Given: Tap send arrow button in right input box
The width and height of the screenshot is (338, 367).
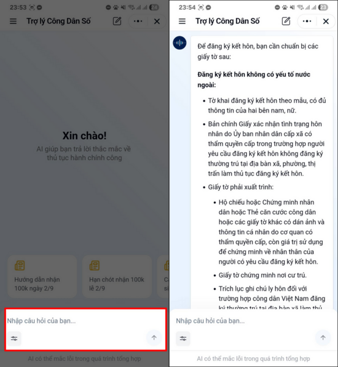Looking at the screenshot, I should click(x=323, y=337).
